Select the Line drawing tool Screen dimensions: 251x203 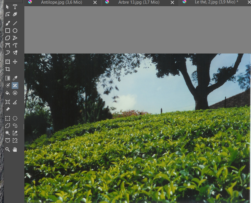15,23
